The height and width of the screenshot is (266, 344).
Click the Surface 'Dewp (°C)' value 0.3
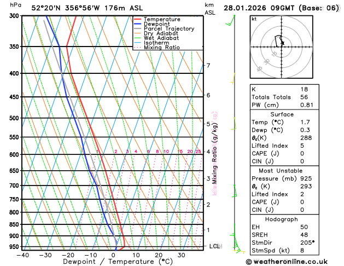click(x=305, y=130)
